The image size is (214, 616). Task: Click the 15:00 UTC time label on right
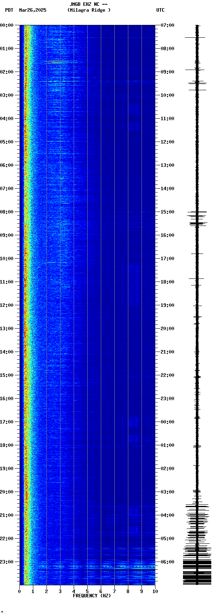167,212
